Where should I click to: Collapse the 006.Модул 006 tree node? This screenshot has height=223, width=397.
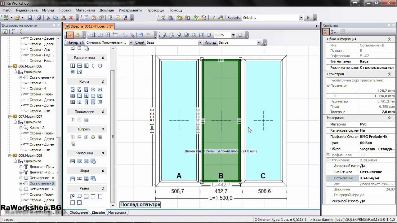coord(10,66)
